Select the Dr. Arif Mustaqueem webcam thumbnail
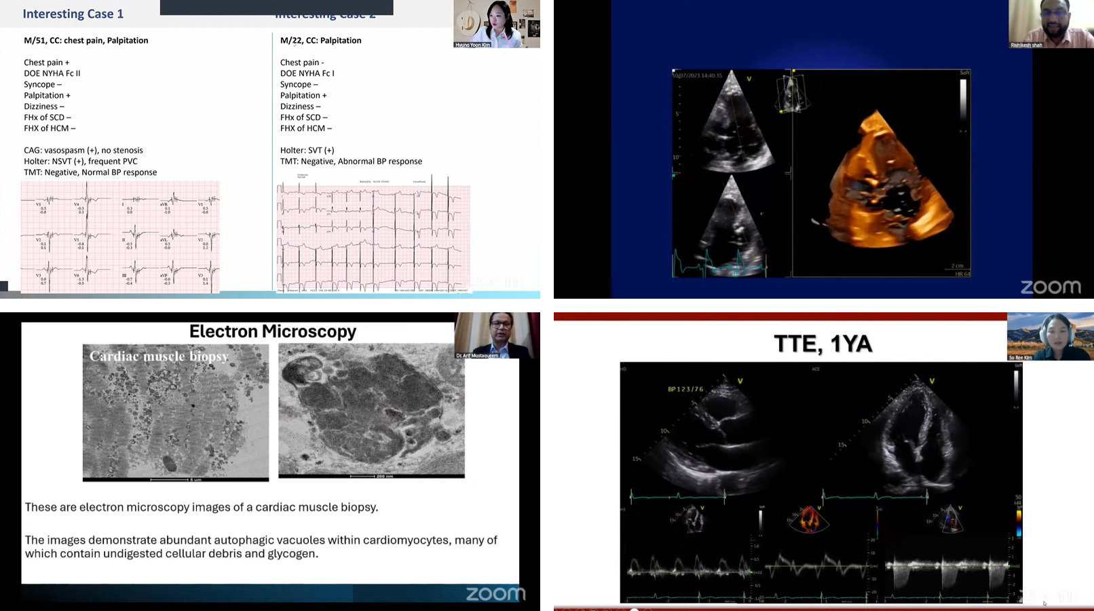1094x611 pixels. 495,335
